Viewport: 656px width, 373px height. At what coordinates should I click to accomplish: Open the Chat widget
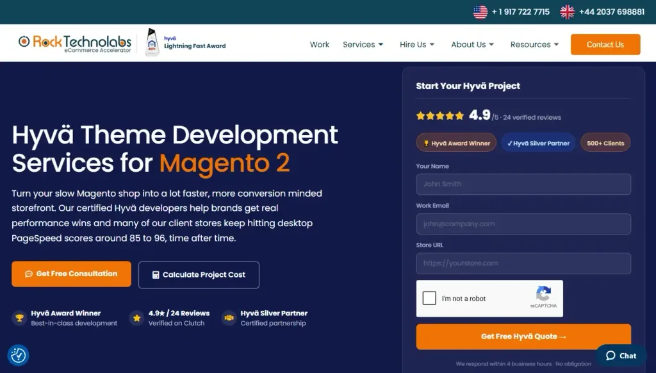click(x=621, y=356)
